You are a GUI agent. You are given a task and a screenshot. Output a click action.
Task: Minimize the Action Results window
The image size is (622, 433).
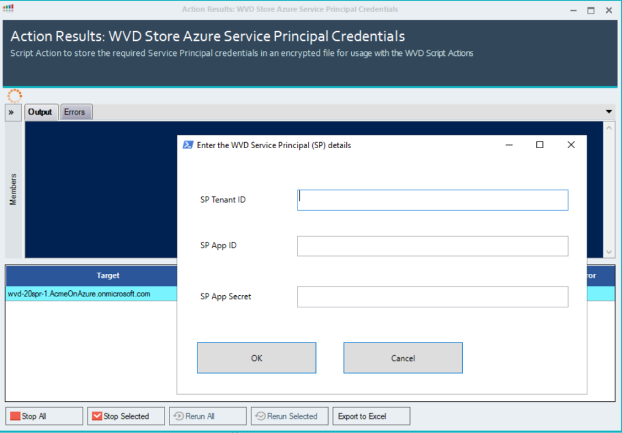point(573,11)
